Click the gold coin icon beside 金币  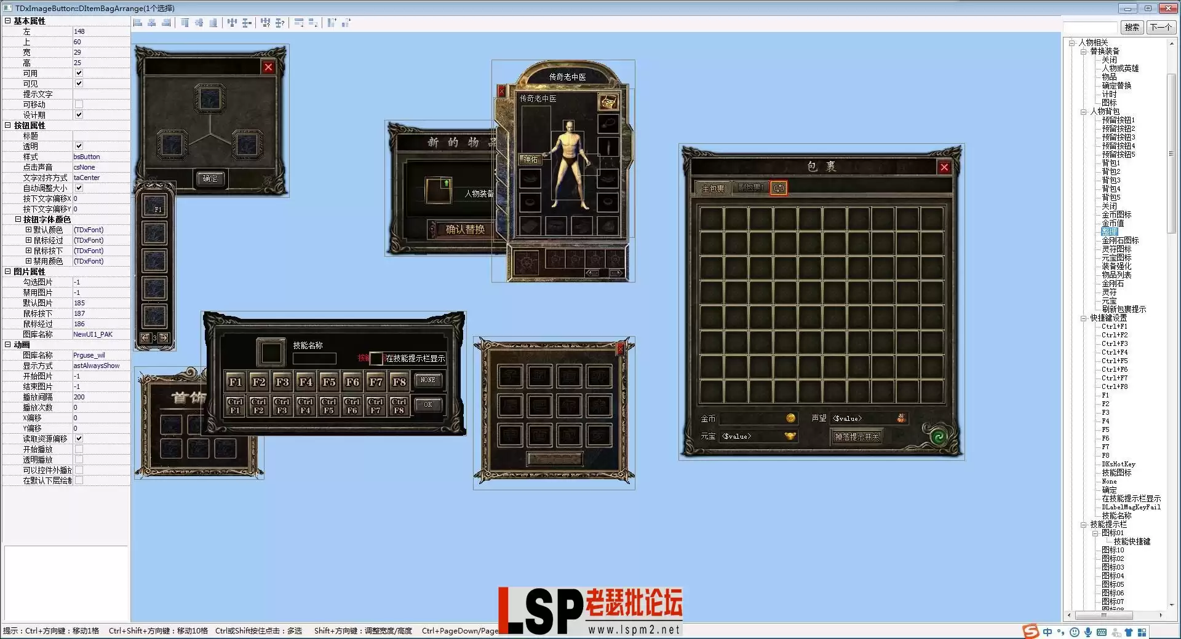[791, 418]
